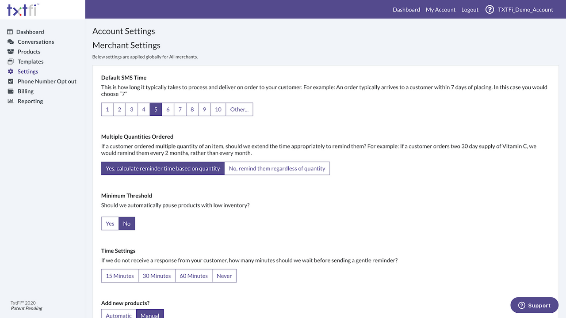Choose Never for reminder time settings

point(224,276)
